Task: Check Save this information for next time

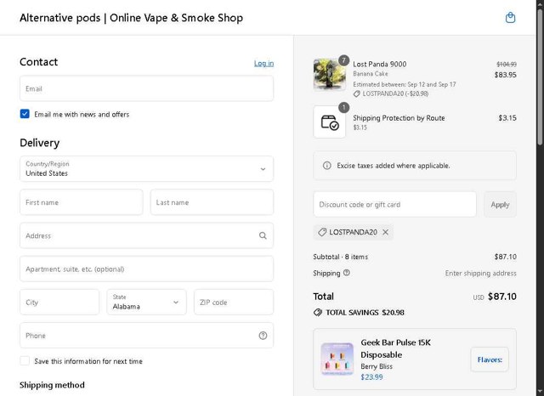Action: point(25,361)
